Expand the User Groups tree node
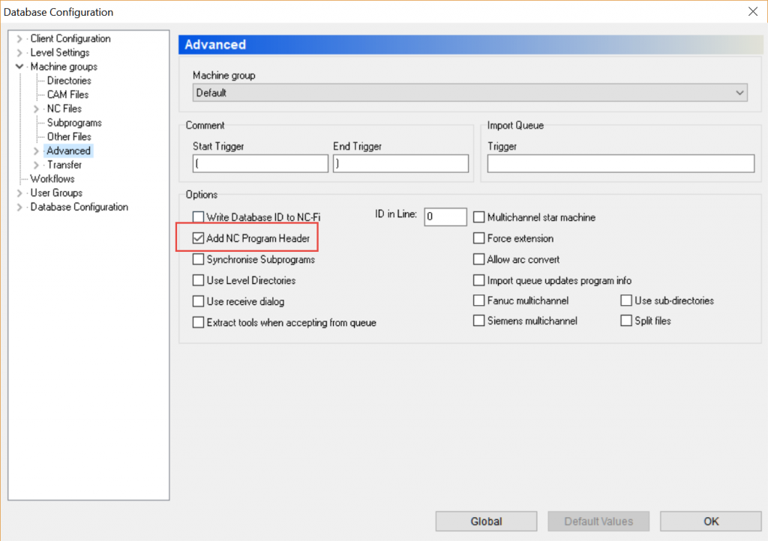 19,193
